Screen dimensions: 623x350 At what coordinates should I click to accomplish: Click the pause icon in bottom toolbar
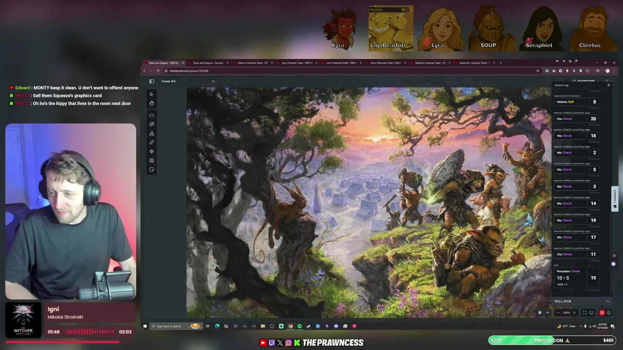pos(539,313)
